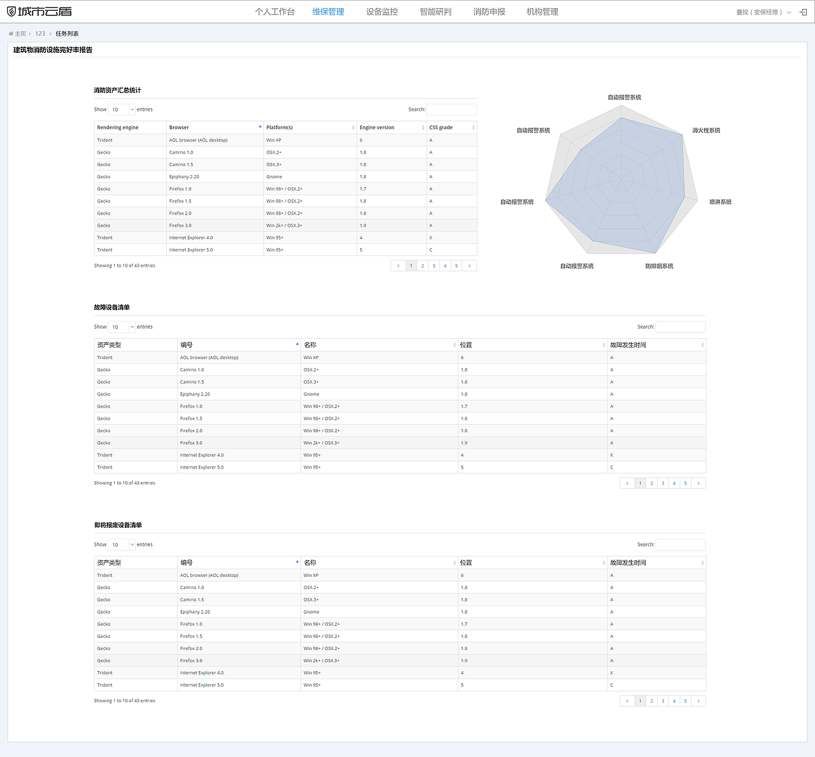Image resolution: width=815 pixels, height=757 pixels.
Task: Click 位置 sort icon in 即将报废设备清单 table
Action: [604, 563]
